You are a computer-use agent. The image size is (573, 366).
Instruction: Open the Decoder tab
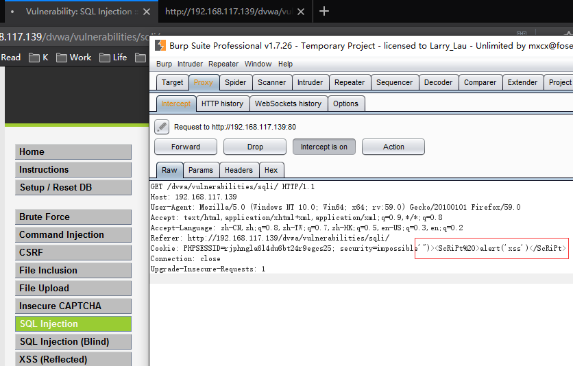pyautogui.click(x=438, y=82)
